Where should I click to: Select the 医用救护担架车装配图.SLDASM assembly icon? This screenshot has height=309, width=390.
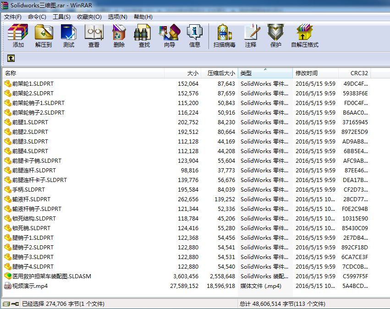point(8,276)
